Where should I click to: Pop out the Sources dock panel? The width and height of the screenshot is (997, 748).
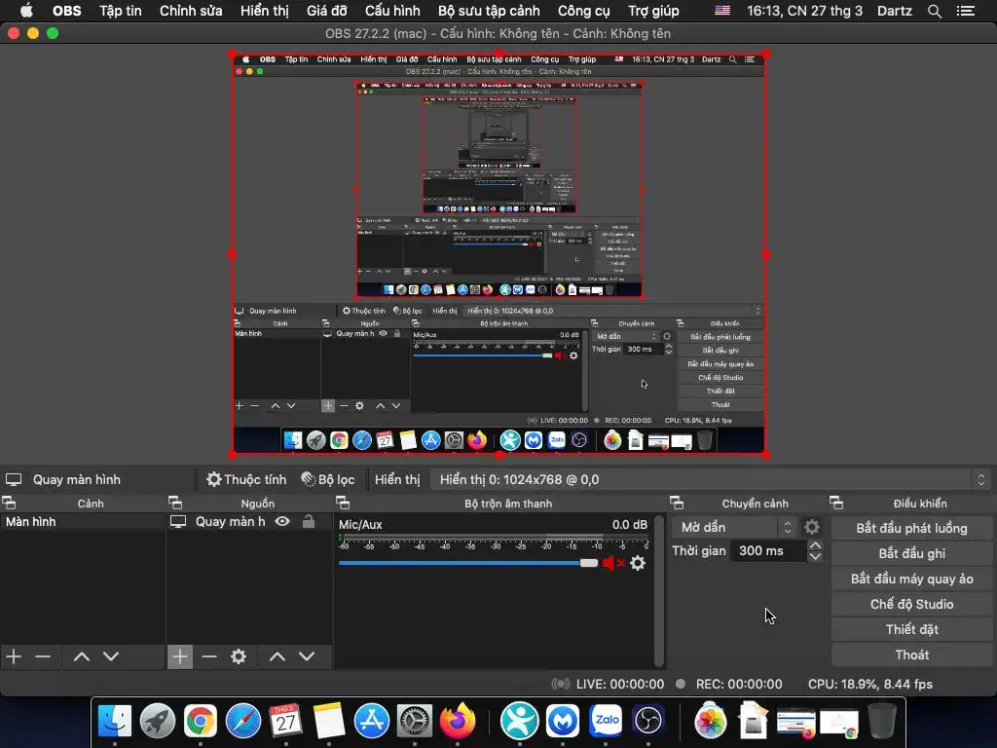coord(175,504)
